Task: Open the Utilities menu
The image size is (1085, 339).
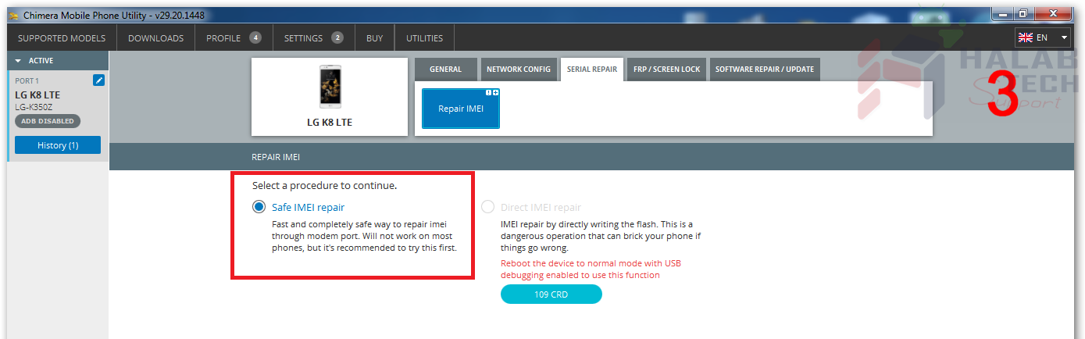Action: [424, 37]
